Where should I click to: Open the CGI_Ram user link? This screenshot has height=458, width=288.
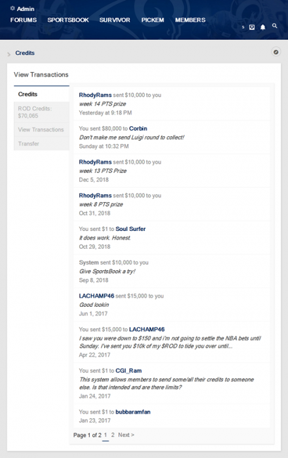click(x=128, y=371)
